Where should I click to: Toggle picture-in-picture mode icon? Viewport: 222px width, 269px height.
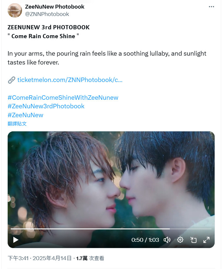[194, 240]
